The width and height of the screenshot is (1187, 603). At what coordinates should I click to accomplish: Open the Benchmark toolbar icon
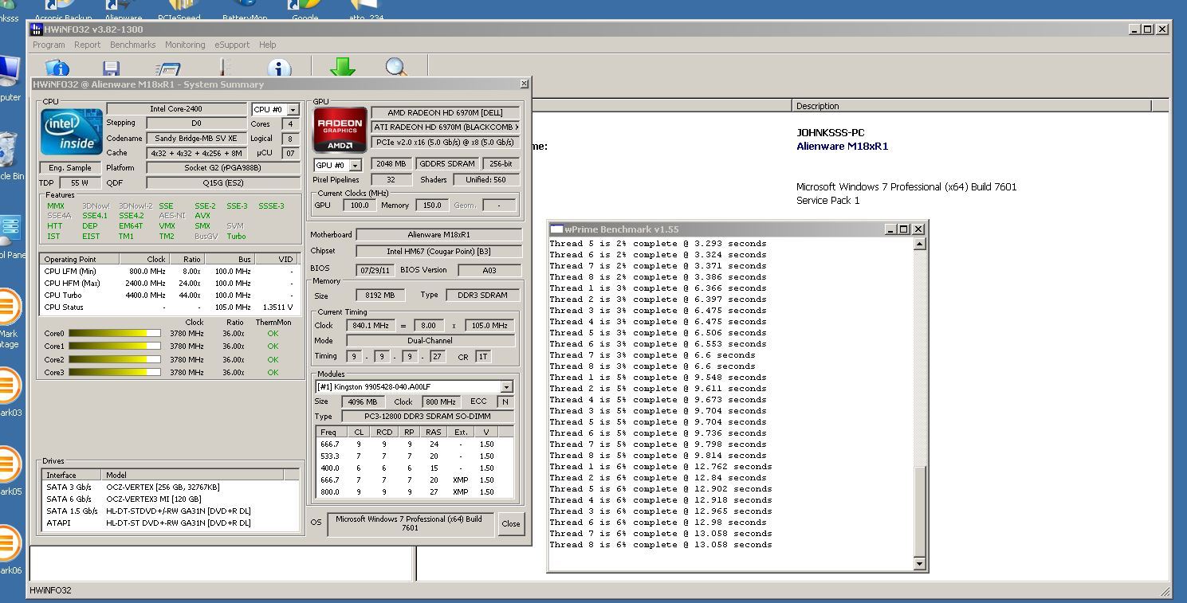(x=167, y=68)
